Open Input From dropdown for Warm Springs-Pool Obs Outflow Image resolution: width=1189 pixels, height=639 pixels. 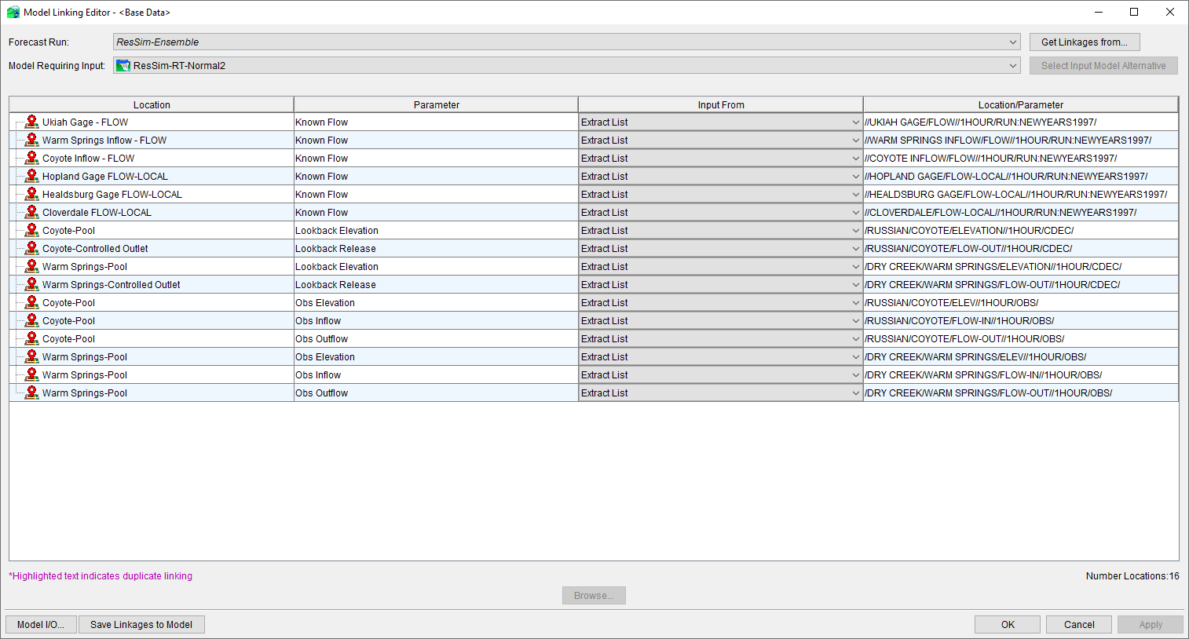pos(720,393)
